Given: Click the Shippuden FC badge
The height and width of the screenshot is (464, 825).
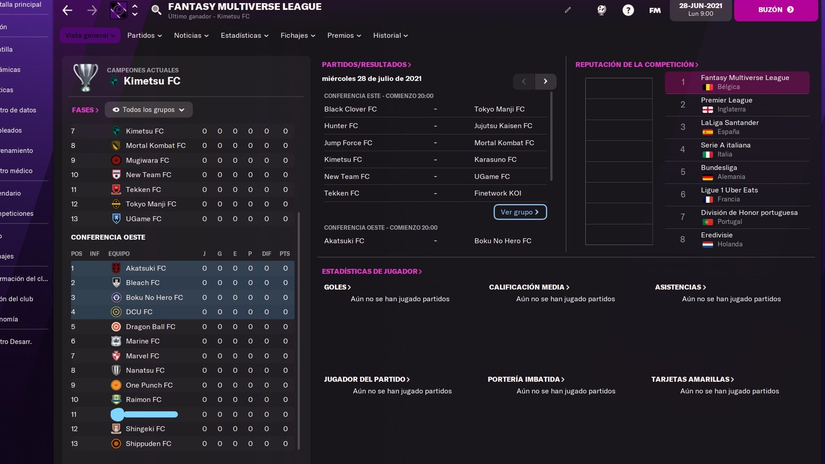Looking at the screenshot, I should (x=116, y=444).
